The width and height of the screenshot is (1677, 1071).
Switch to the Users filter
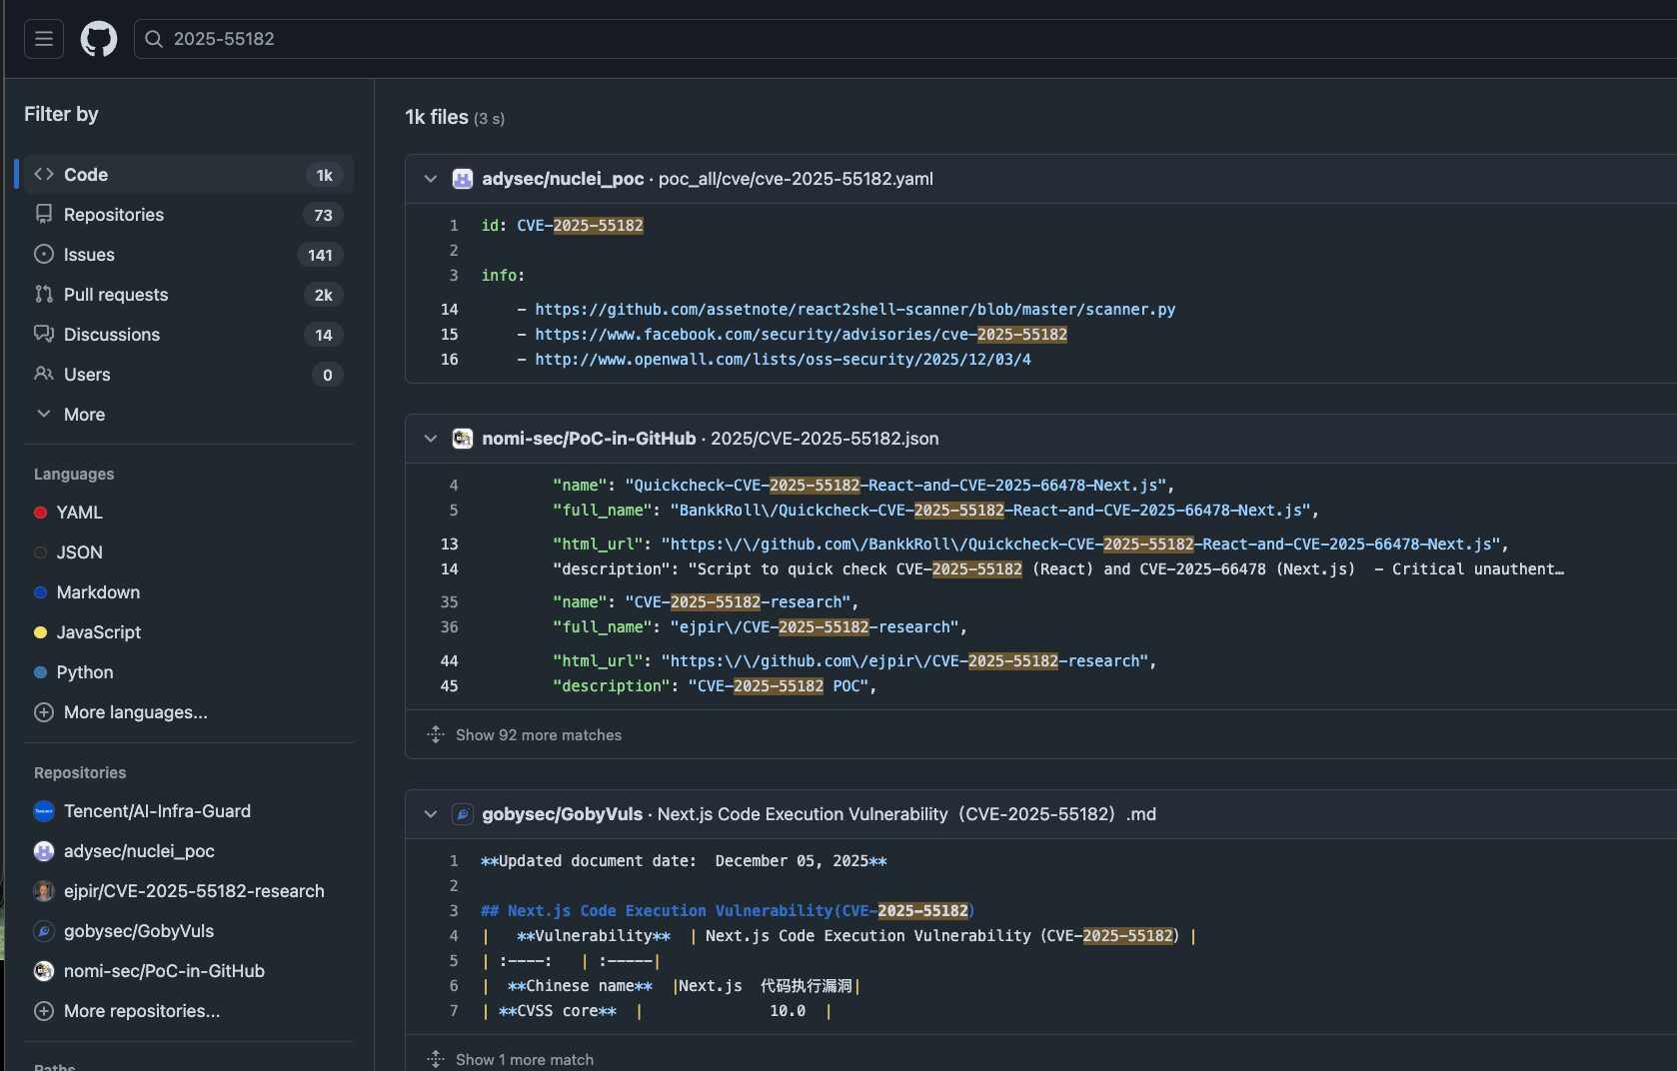click(x=86, y=374)
